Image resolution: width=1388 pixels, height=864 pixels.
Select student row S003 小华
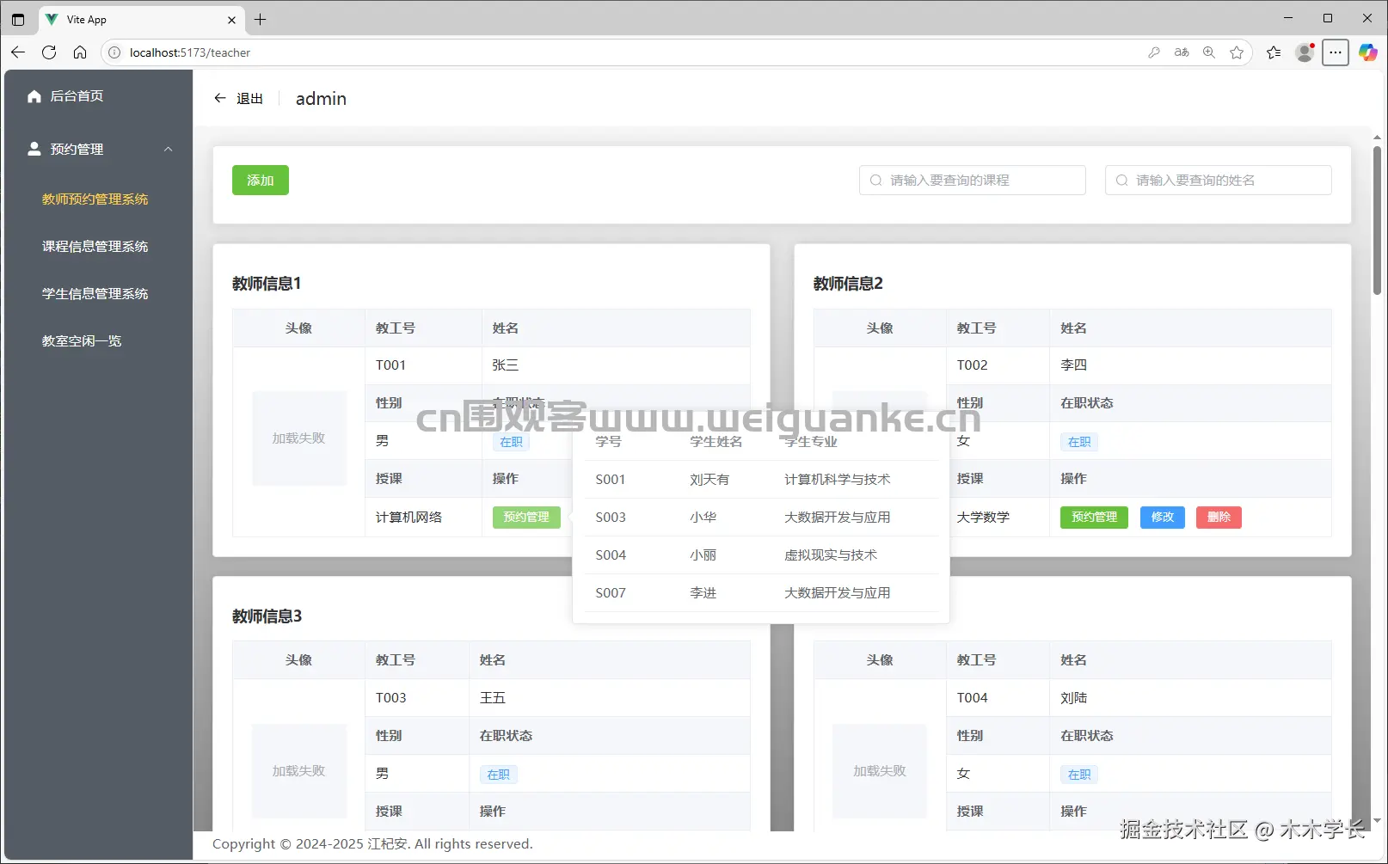pyautogui.click(x=761, y=518)
